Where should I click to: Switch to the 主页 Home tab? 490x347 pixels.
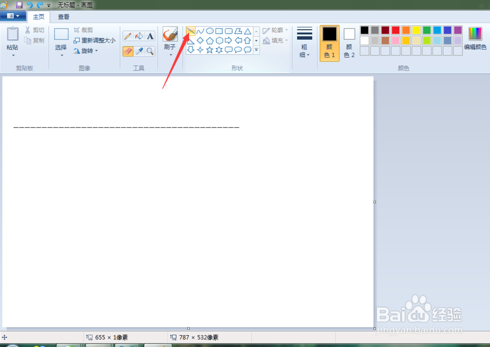tap(39, 17)
